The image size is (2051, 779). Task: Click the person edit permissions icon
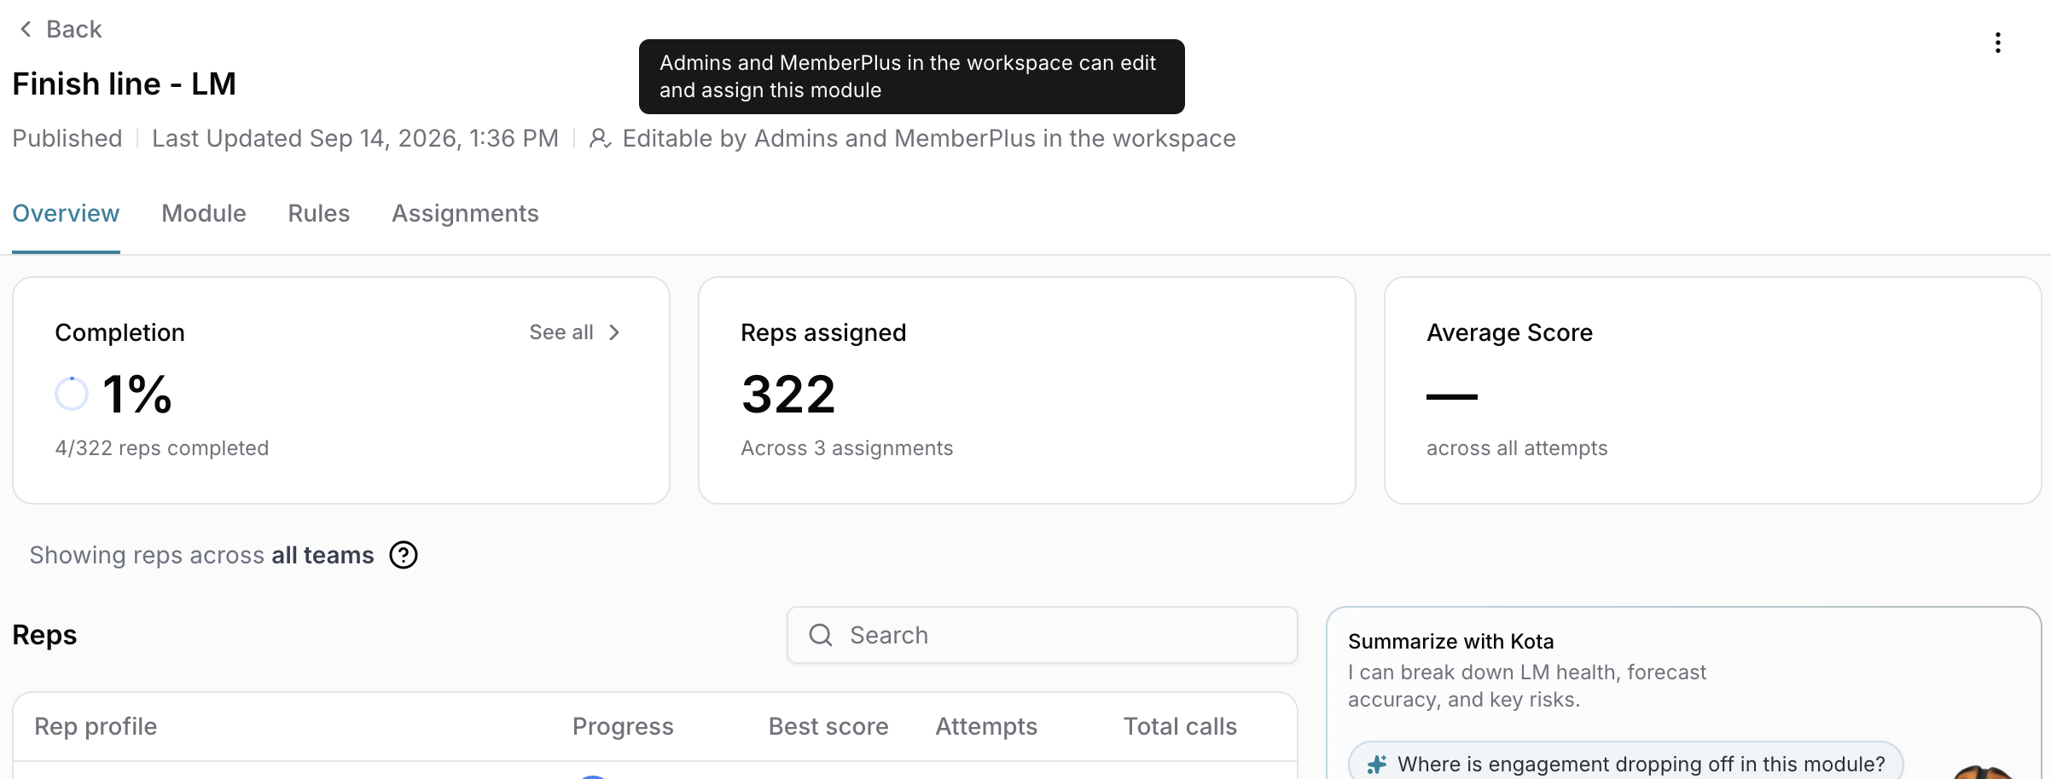(601, 138)
